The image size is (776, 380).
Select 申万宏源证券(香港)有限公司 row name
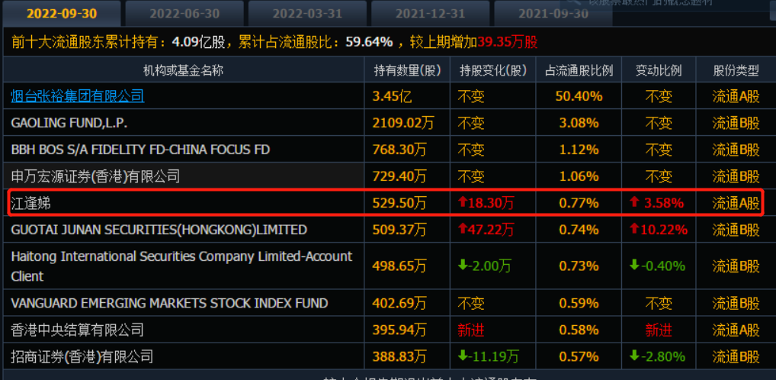click(x=95, y=176)
